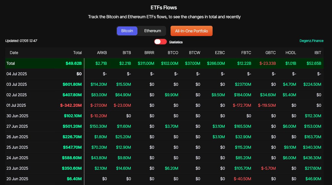Click the Date column header
The height and width of the screenshot is (185, 332).
click(x=14, y=53)
